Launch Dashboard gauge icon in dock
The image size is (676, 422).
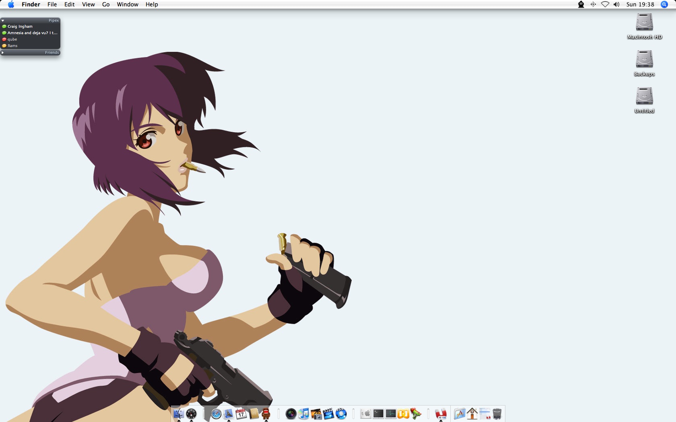[x=191, y=414]
